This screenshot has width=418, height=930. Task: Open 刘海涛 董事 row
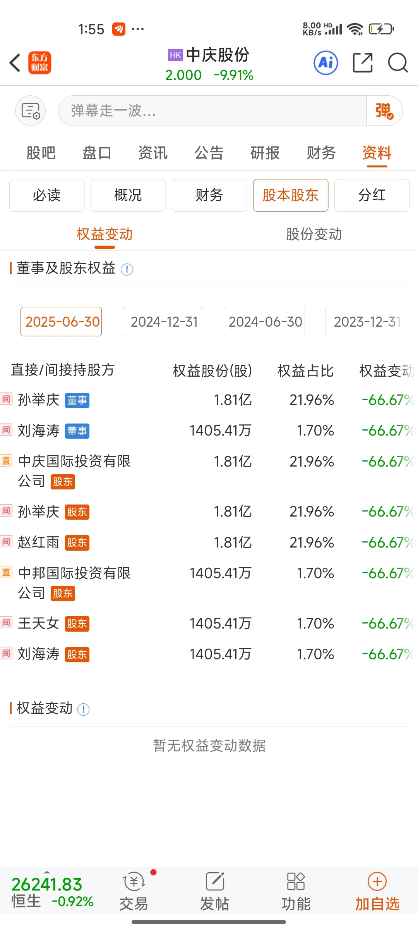click(x=209, y=431)
